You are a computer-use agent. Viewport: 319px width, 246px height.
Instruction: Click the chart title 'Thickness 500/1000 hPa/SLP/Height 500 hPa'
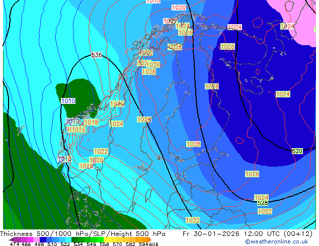(x=83, y=234)
